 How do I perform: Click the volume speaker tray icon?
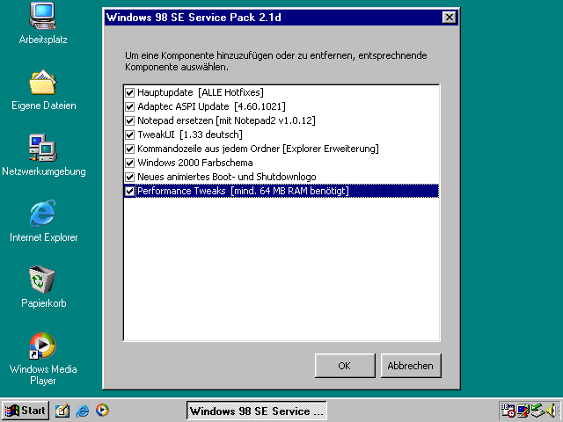(552, 411)
